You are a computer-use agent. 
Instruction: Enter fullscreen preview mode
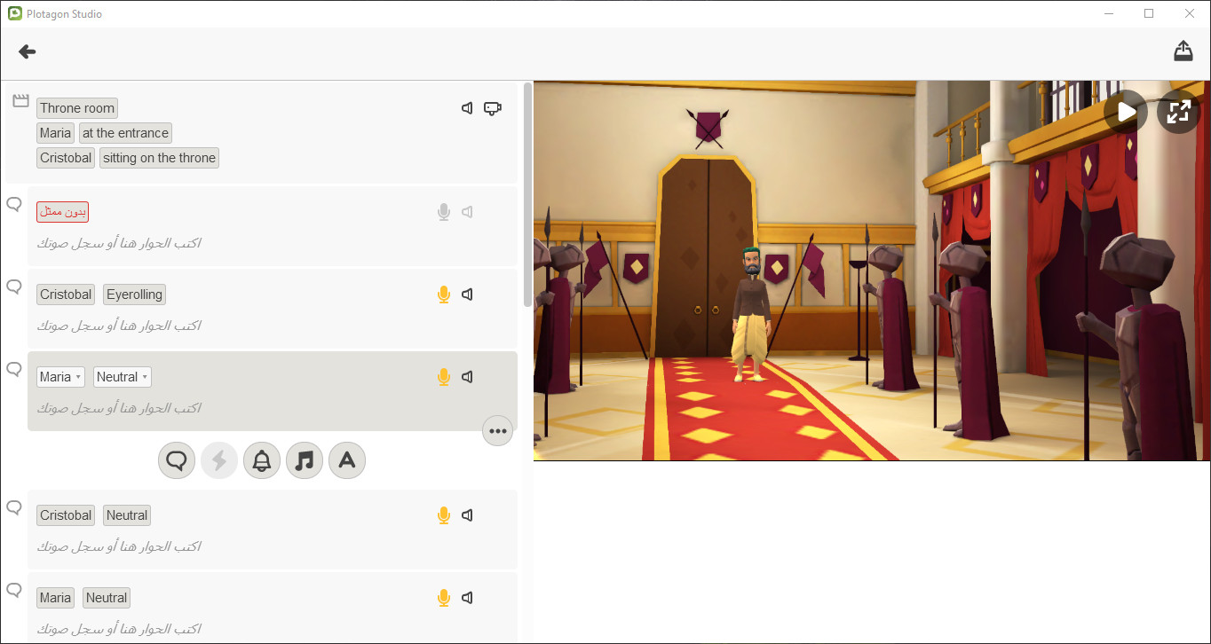(1179, 112)
